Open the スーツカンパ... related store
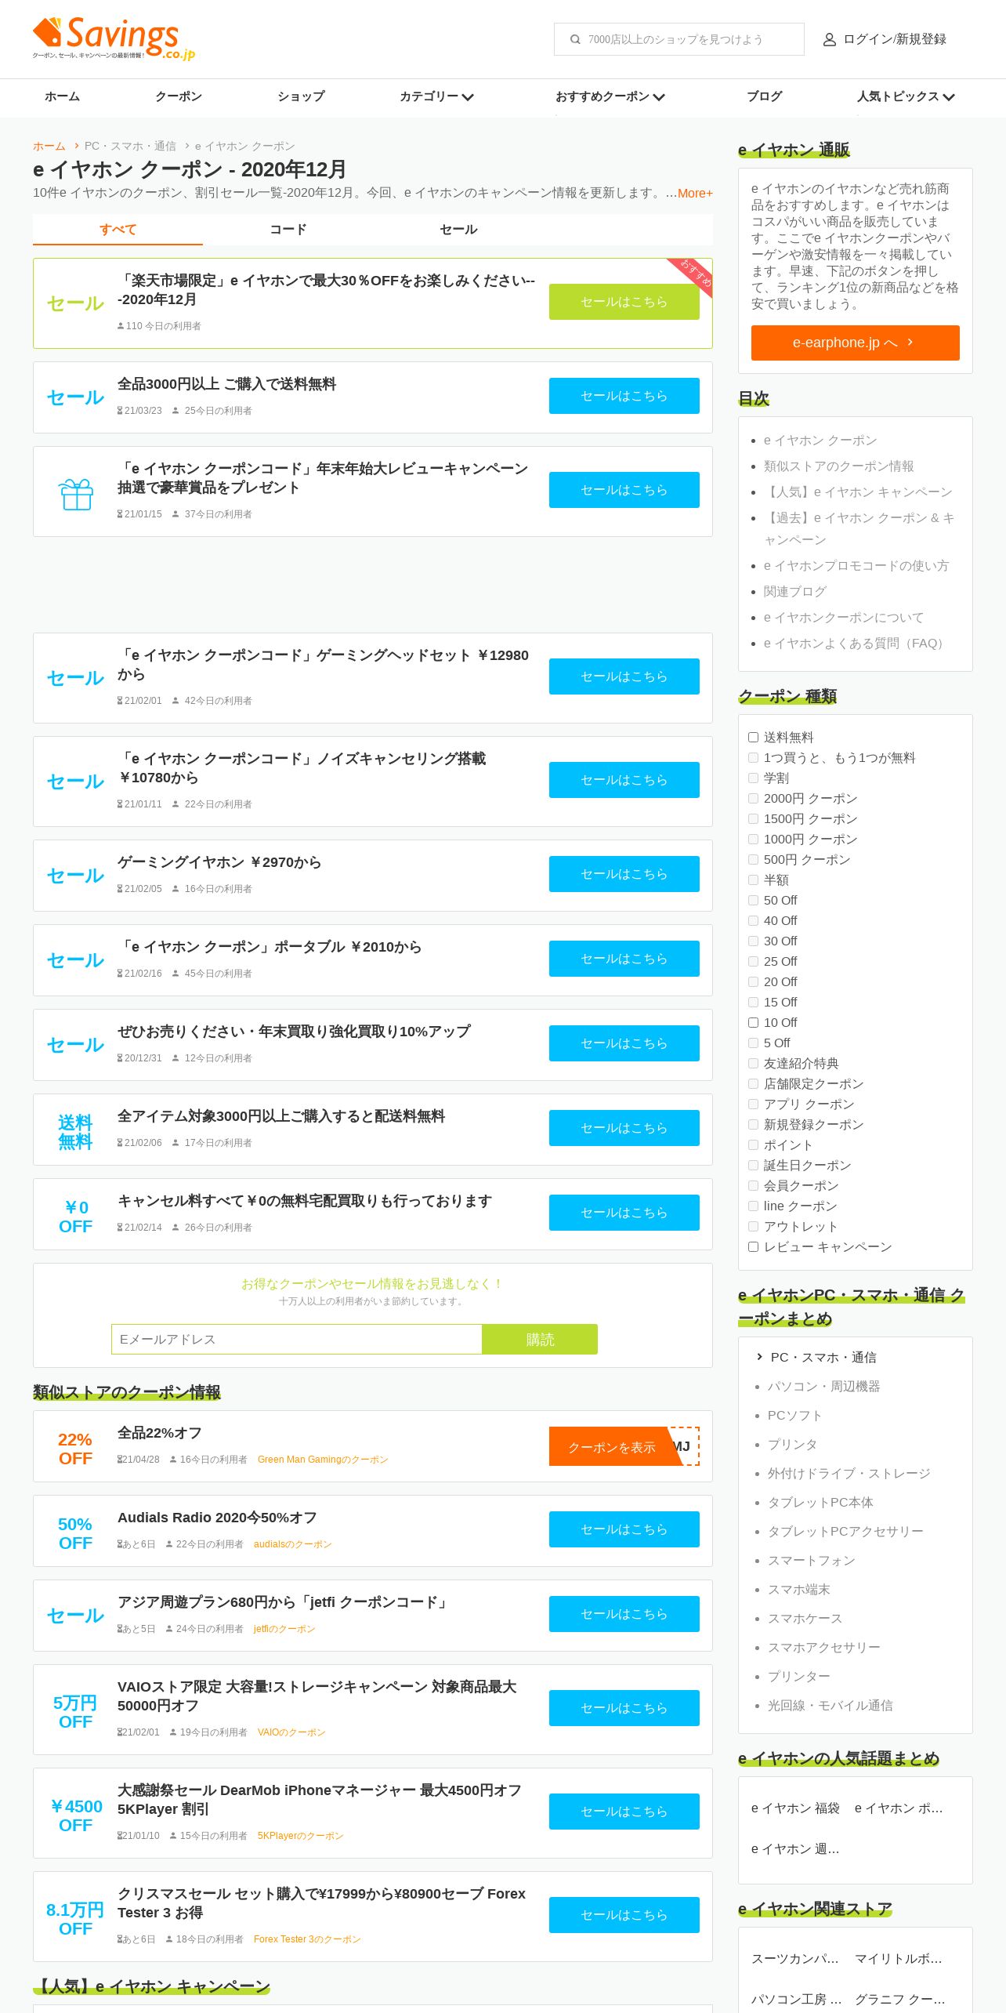This screenshot has width=1006, height=2013. coord(795,1958)
